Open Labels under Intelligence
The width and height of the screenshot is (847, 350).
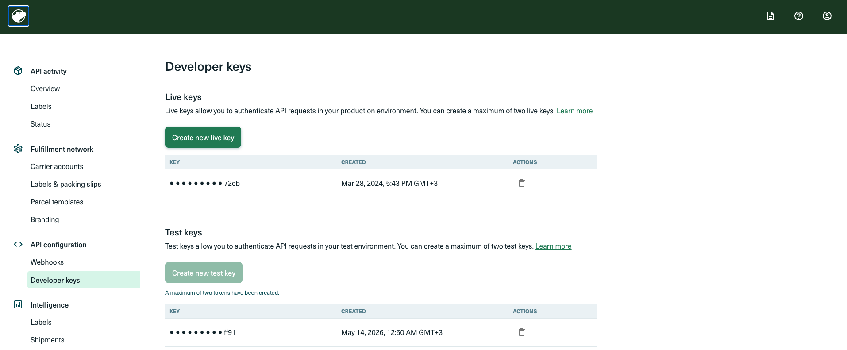click(41, 322)
